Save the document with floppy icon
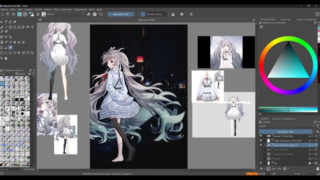 tap(13, 14)
